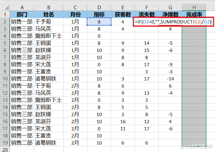Click the 姓名 header cell
The width and height of the screenshot is (215, 152).
49,15
